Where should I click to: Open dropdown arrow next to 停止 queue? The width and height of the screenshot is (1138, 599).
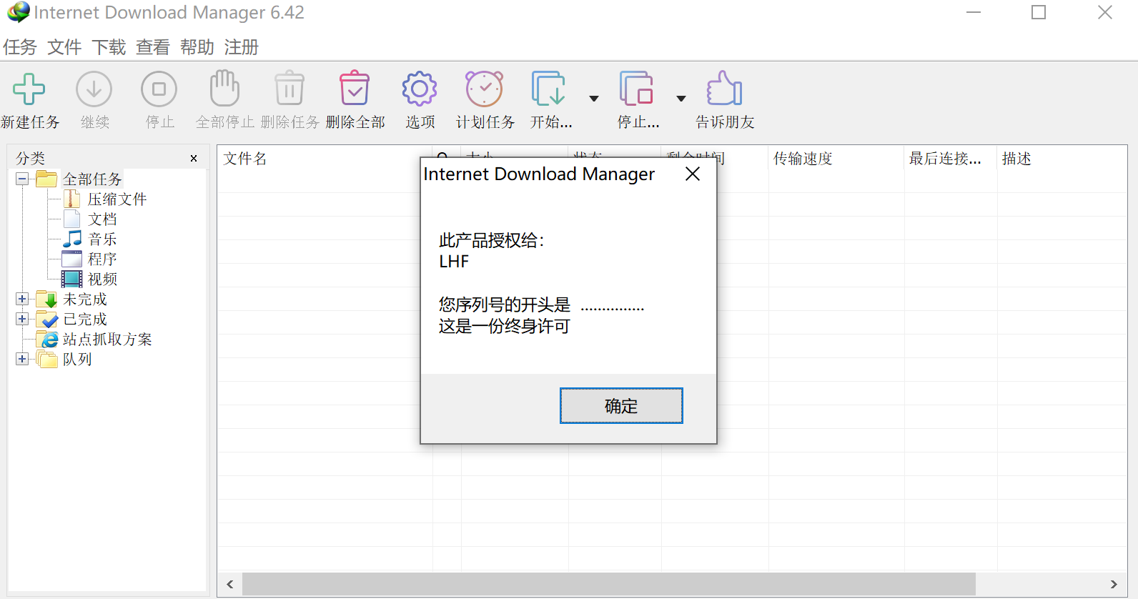pos(681,99)
